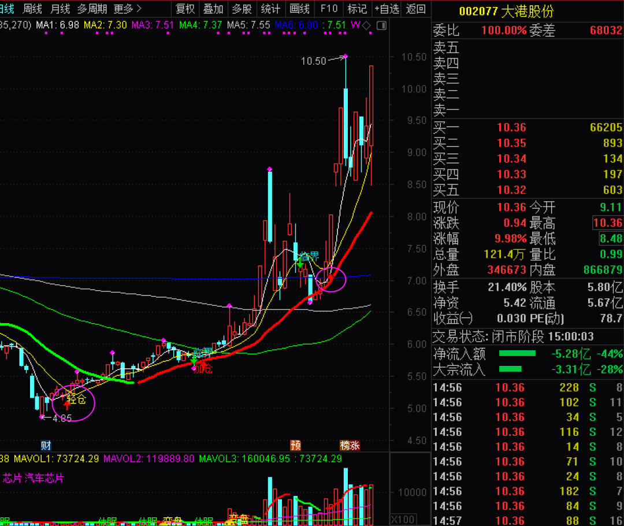This screenshot has width=624, height=526.
Task: Click the 买二 bid price 10.35
Action: point(511,143)
